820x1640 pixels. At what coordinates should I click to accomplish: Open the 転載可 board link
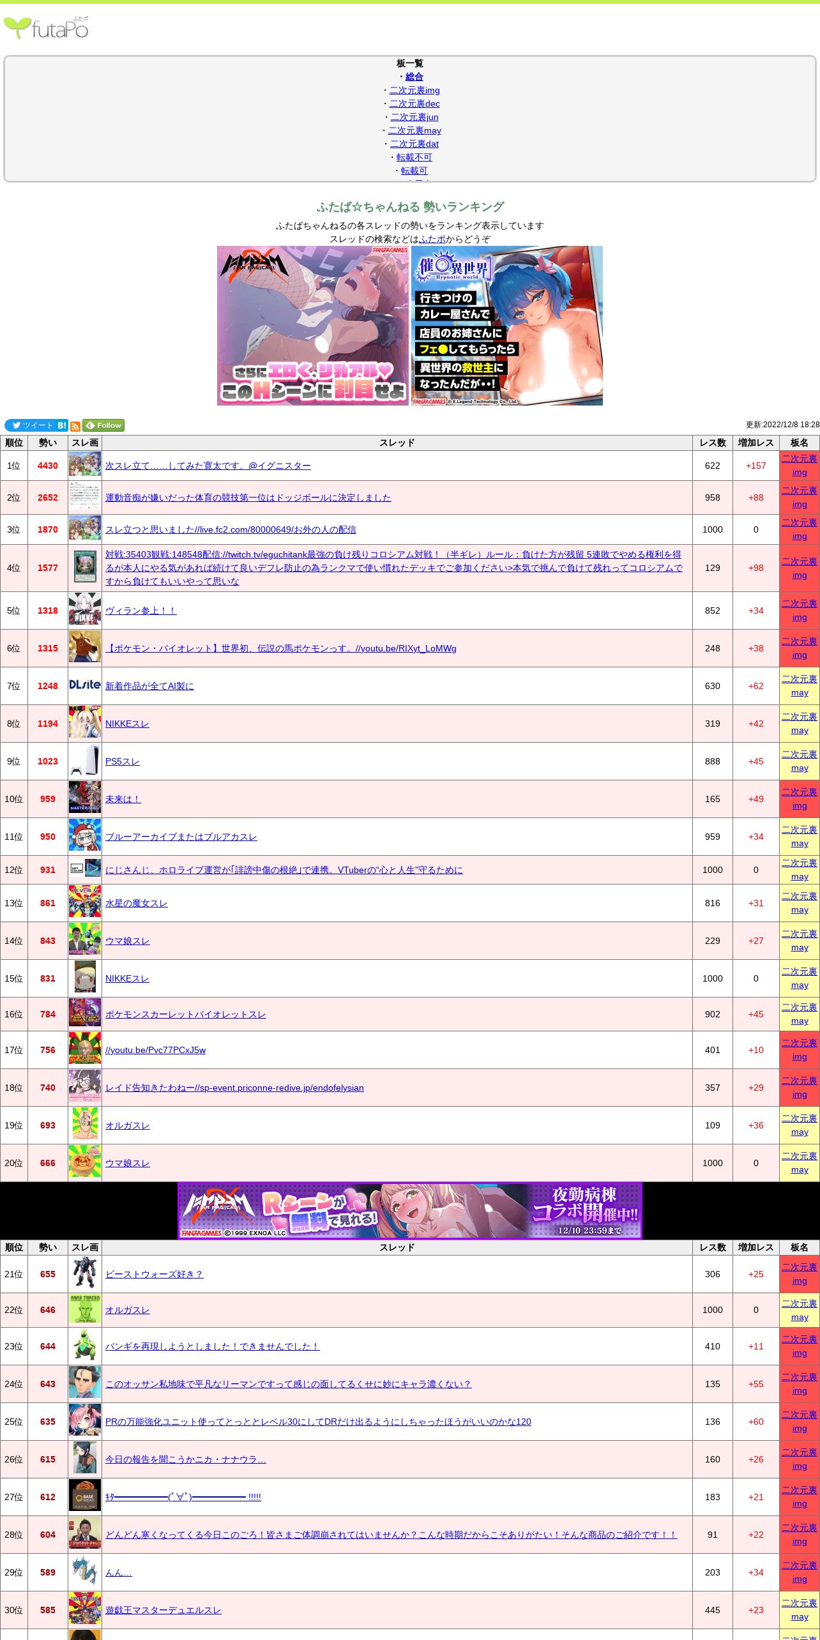click(x=414, y=171)
